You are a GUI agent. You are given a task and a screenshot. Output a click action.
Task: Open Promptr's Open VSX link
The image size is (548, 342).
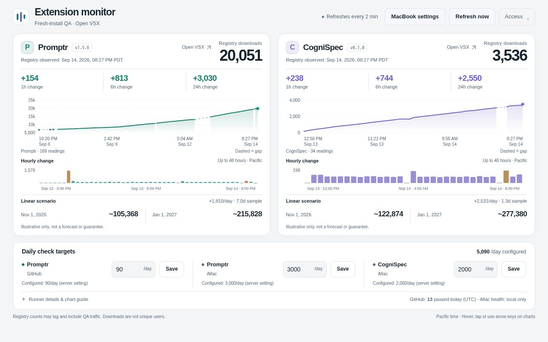[x=197, y=47]
